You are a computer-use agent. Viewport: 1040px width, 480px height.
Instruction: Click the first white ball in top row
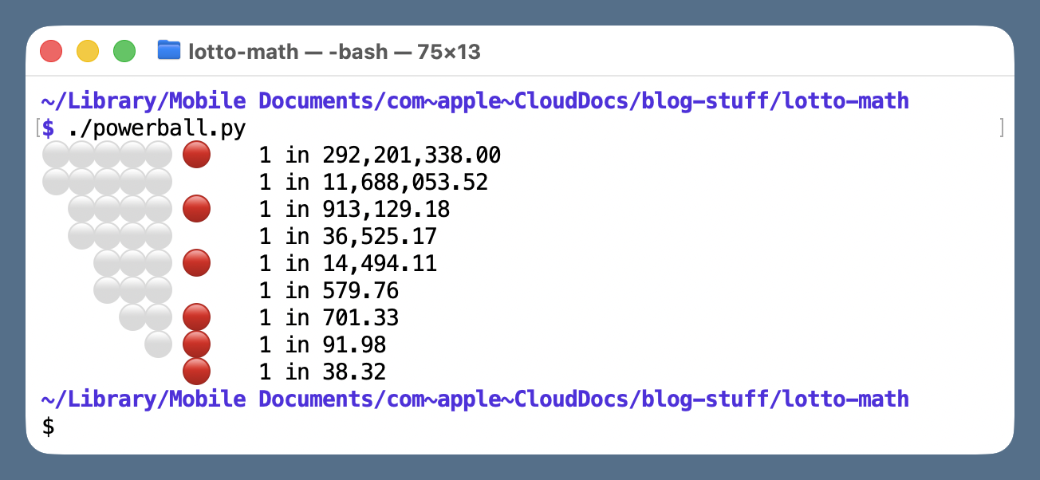54,155
